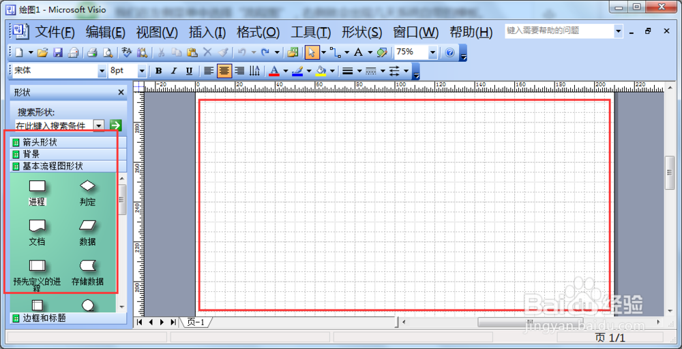Image resolution: width=682 pixels, height=349 pixels.
Task: Open the fill color dropdown arrow
Action: 332,71
